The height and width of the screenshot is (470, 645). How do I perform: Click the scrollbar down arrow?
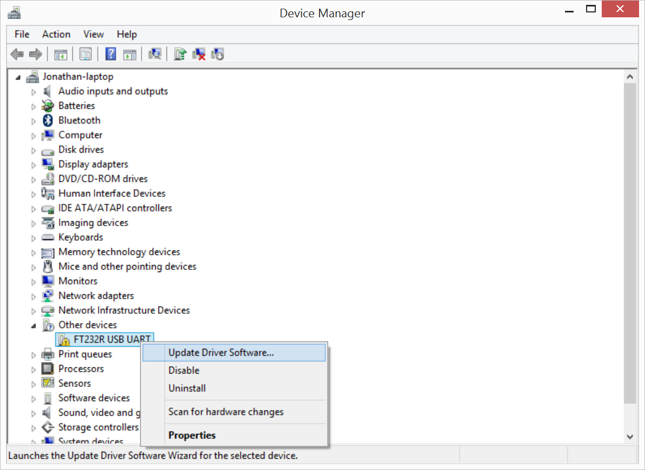630,436
